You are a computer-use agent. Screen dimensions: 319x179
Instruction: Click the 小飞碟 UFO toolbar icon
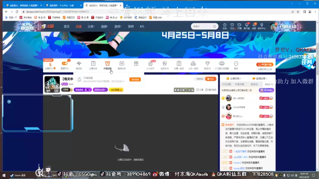pyautogui.click(x=222, y=64)
